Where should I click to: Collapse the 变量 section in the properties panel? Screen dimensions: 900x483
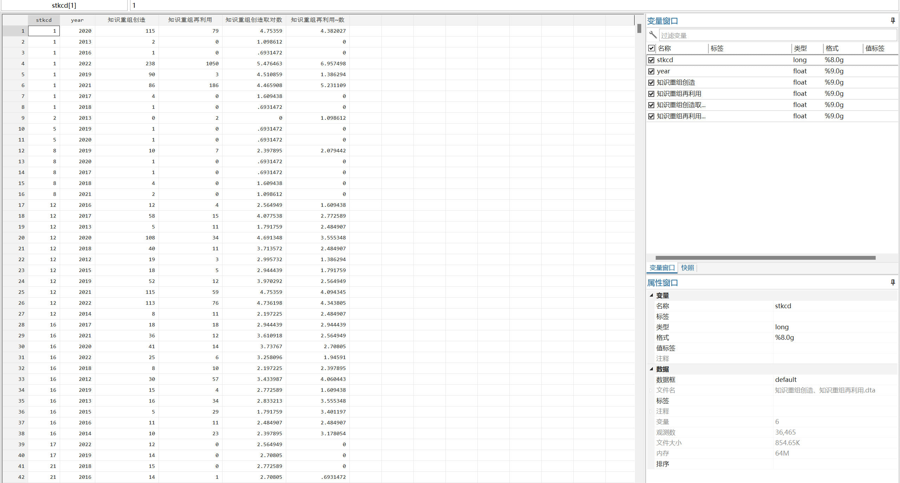651,295
